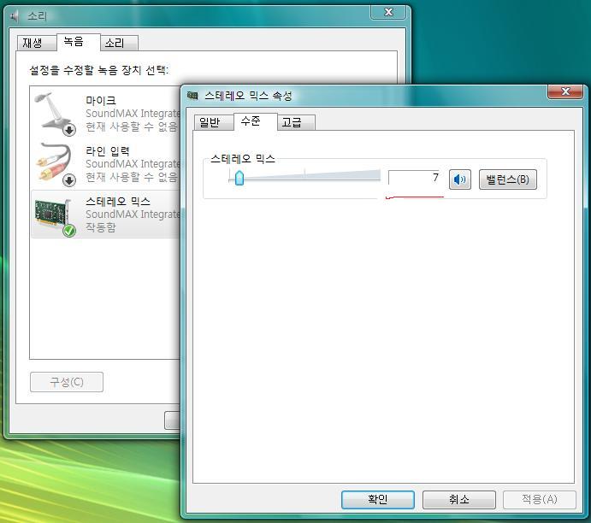Open the 고급 tab in properties
The width and height of the screenshot is (591, 523).
pyautogui.click(x=296, y=123)
